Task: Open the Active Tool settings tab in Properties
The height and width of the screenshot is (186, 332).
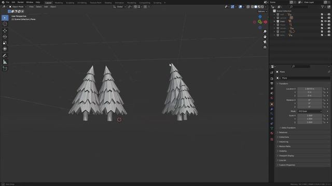Action: [272, 72]
